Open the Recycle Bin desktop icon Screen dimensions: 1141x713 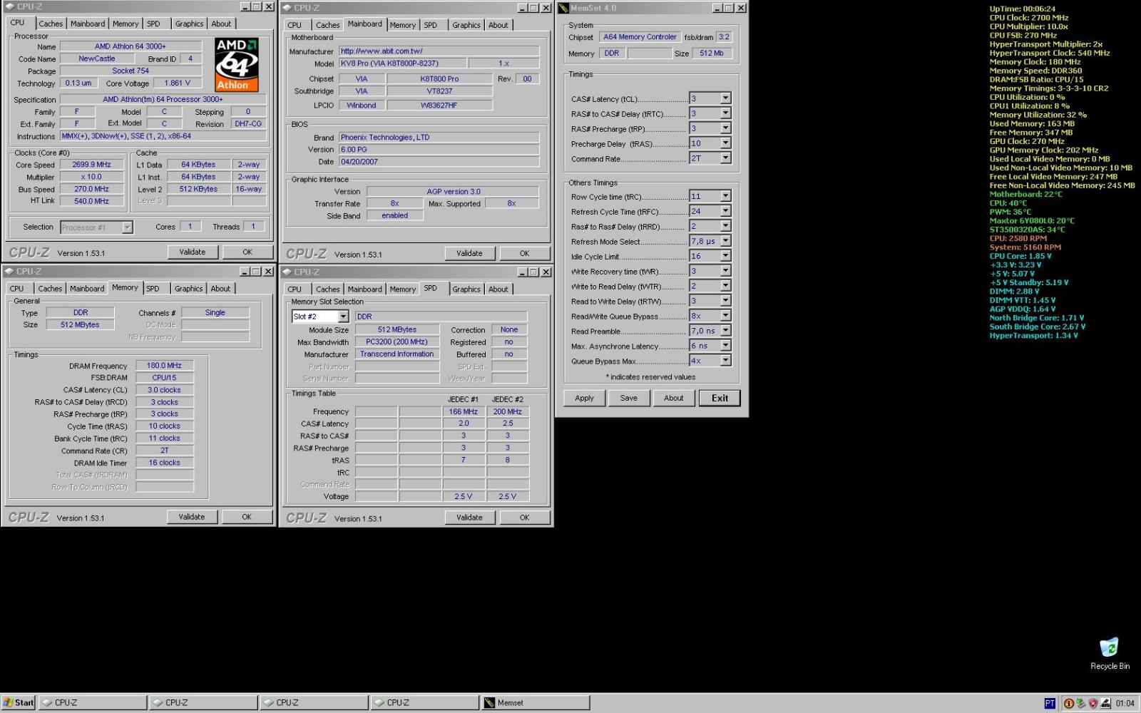[1109, 654]
